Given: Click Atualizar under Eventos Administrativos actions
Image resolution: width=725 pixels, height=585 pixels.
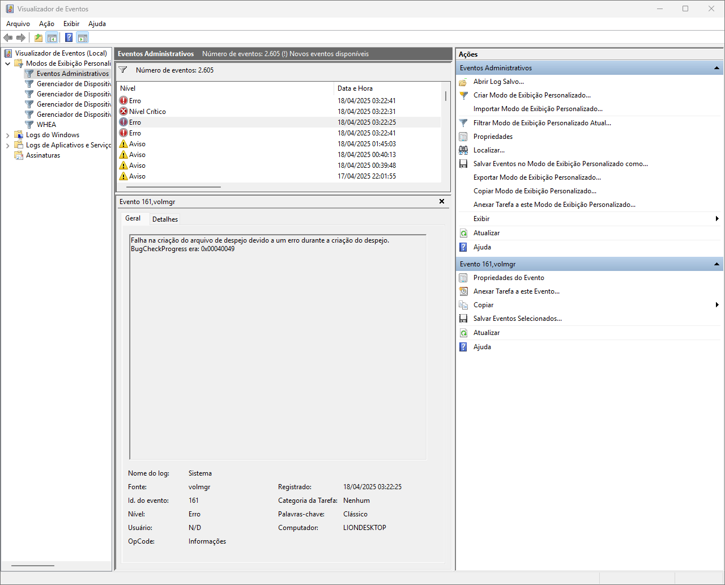Looking at the screenshot, I should (x=487, y=233).
